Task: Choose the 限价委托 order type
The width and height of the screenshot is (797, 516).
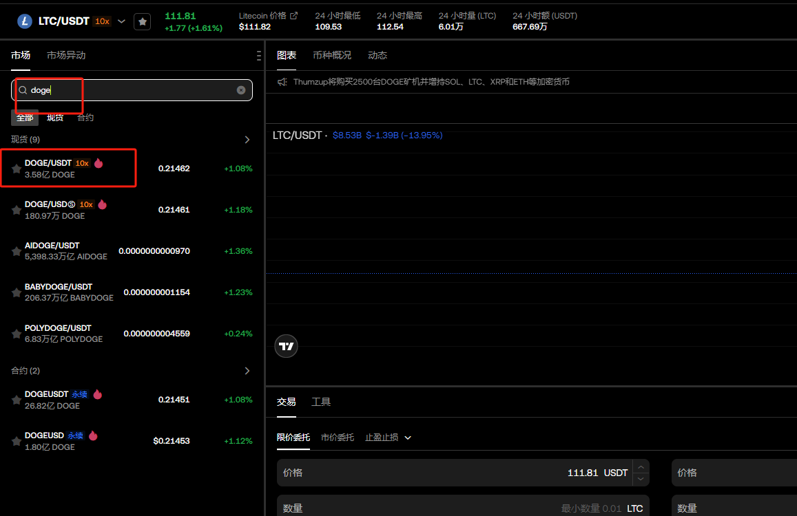Action: (293, 438)
